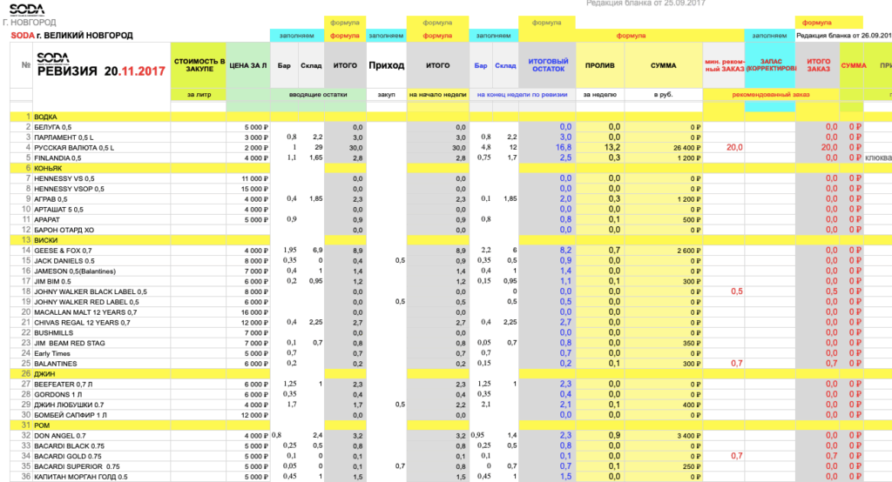Select BELUGA 0,5 price cell 5 000 ₽
This screenshot has height=482, width=892.
pyautogui.click(x=248, y=127)
